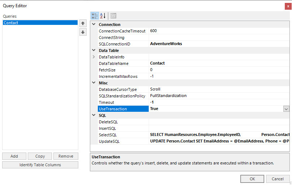Click the empty ConnectString value field
292x185 pixels.
219,38
